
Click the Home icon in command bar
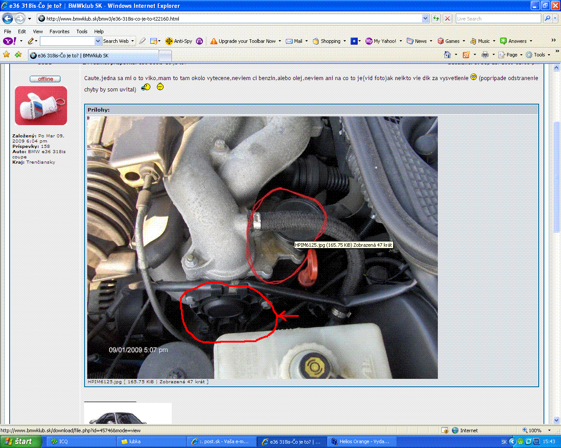tap(447, 55)
